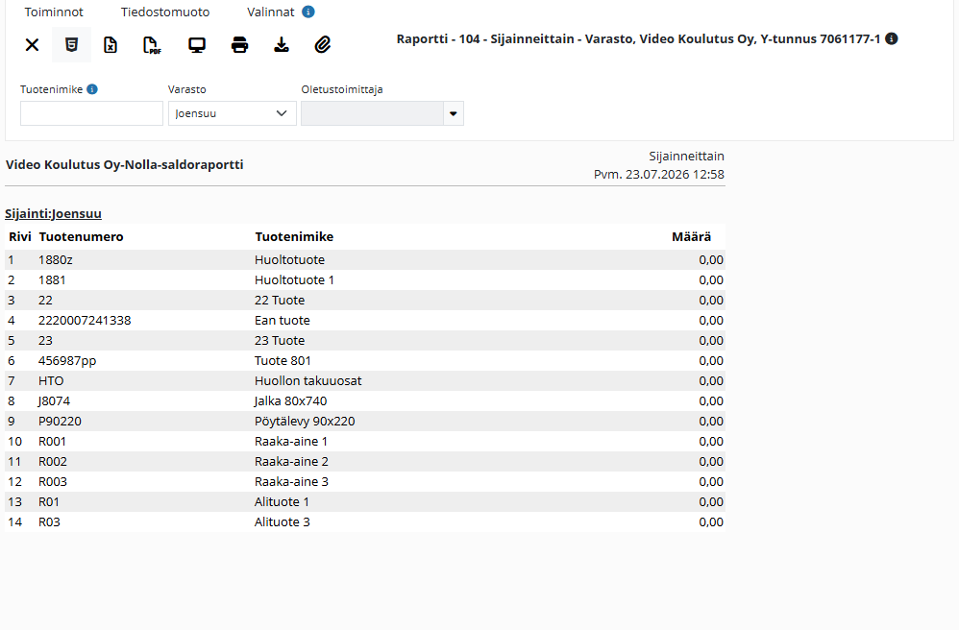Open info icon next to Valinnat
The height and width of the screenshot is (630, 959).
(x=308, y=12)
